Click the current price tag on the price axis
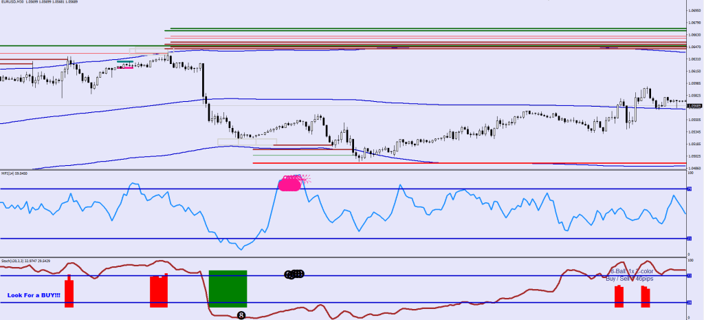The width and height of the screenshot is (704, 320). coord(695,106)
